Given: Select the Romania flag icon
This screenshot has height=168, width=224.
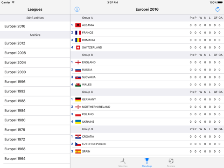Looking at the screenshot, I should (x=78, y=40).
